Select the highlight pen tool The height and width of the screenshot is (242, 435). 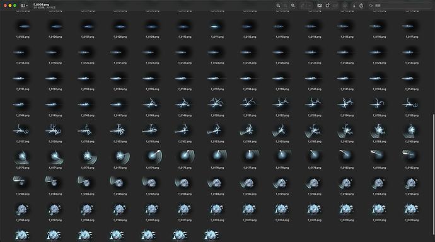coord(303,5)
